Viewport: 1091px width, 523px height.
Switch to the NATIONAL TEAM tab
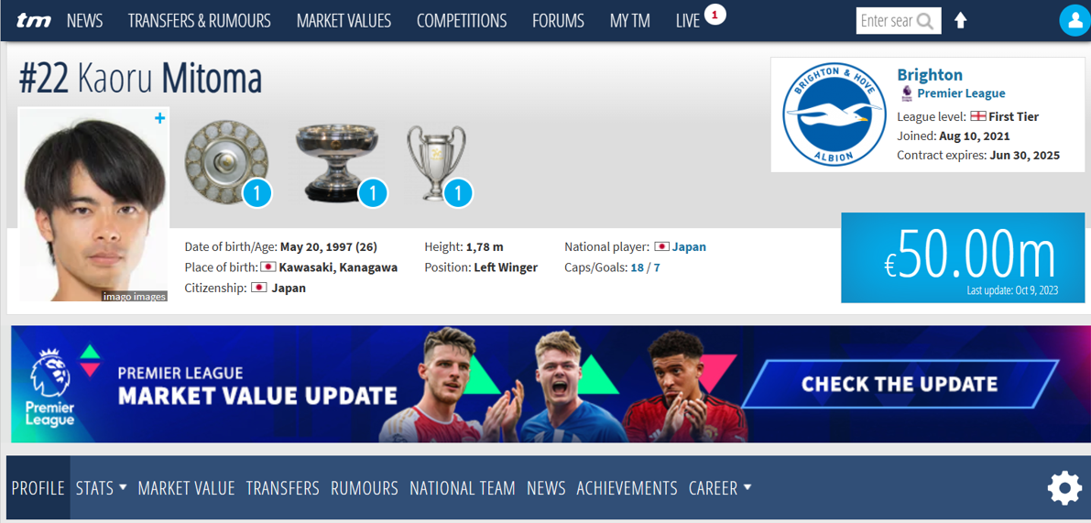pyautogui.click(x=463, y=488)
